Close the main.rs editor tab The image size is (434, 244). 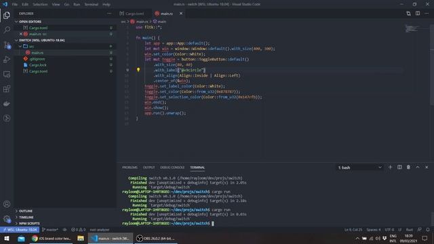pyautogui.click(x=181, y=14)
